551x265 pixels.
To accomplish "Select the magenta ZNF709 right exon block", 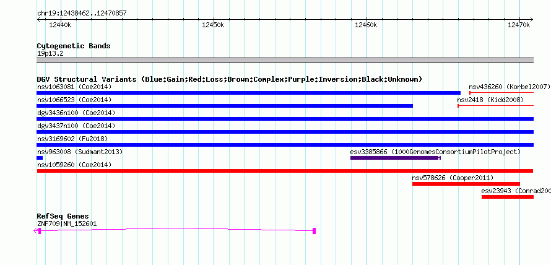I will [x=314, y=231].
